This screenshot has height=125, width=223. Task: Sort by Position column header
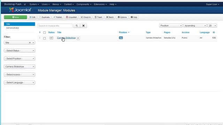pos(124,32)
